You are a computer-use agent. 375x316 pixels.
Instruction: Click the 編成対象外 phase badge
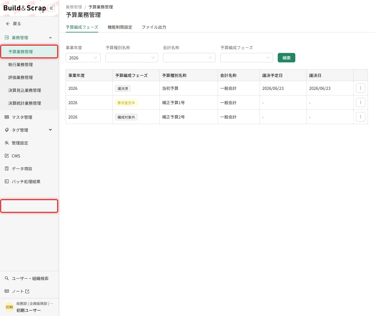click(126, 117)
